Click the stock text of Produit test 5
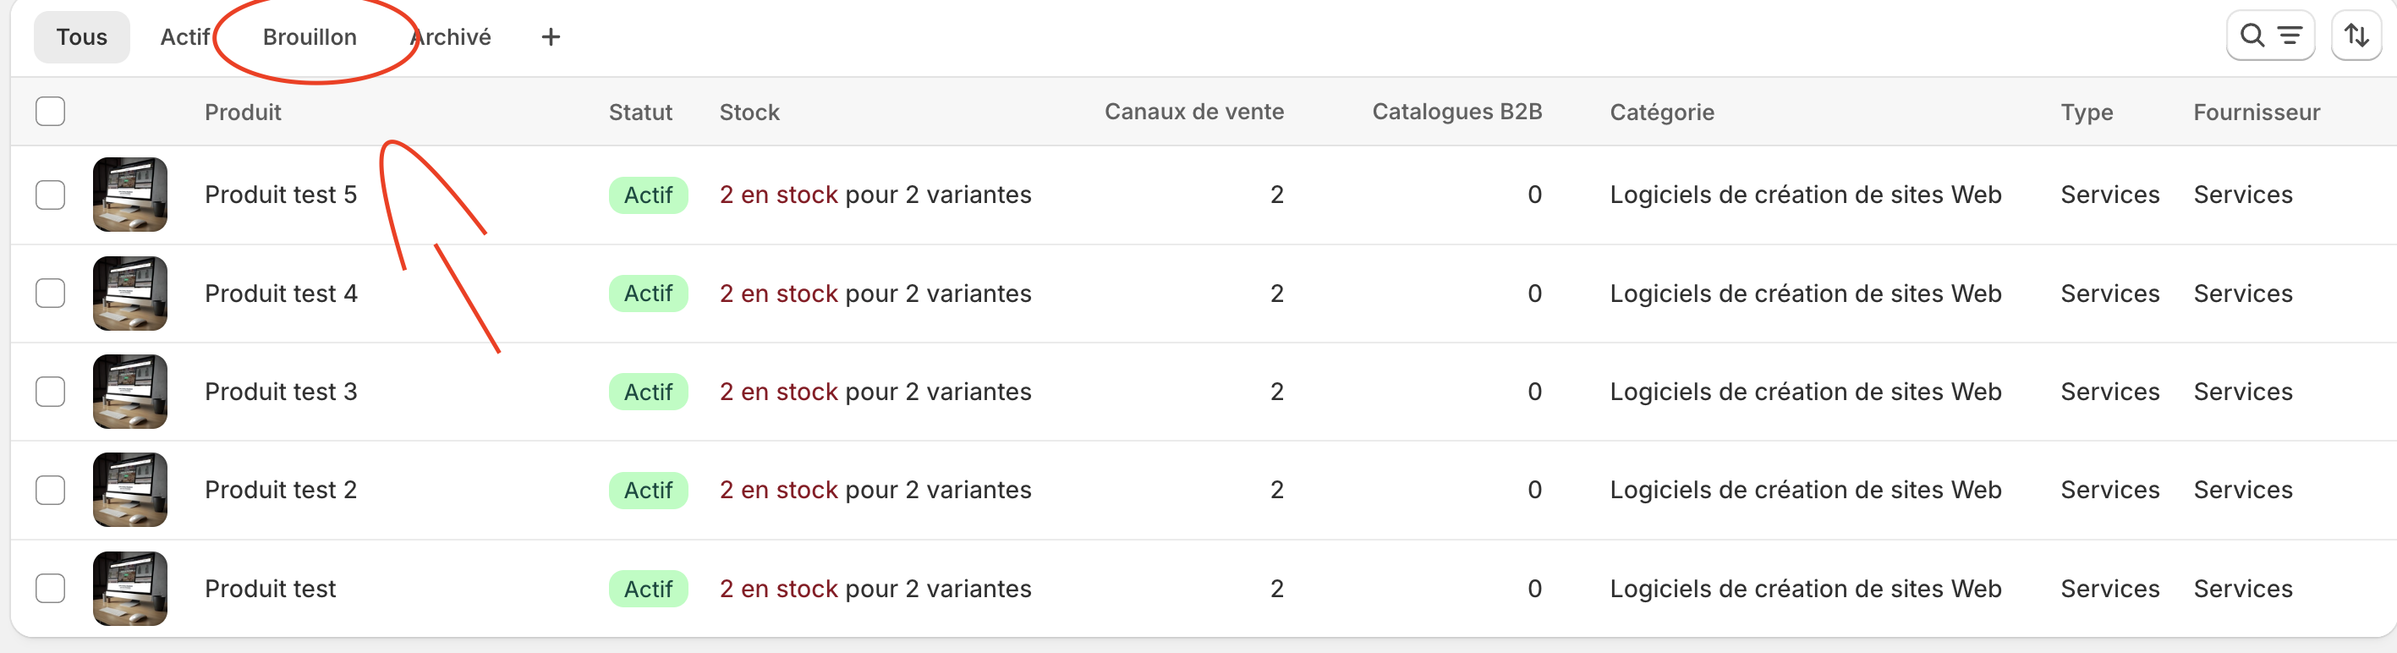The width and height of the screenshot is (2397, 653). coord(875,195)
